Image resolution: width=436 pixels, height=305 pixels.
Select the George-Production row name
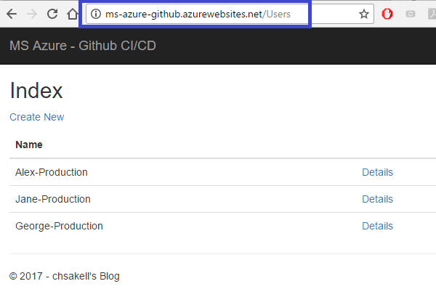click(x=59, y=226)
